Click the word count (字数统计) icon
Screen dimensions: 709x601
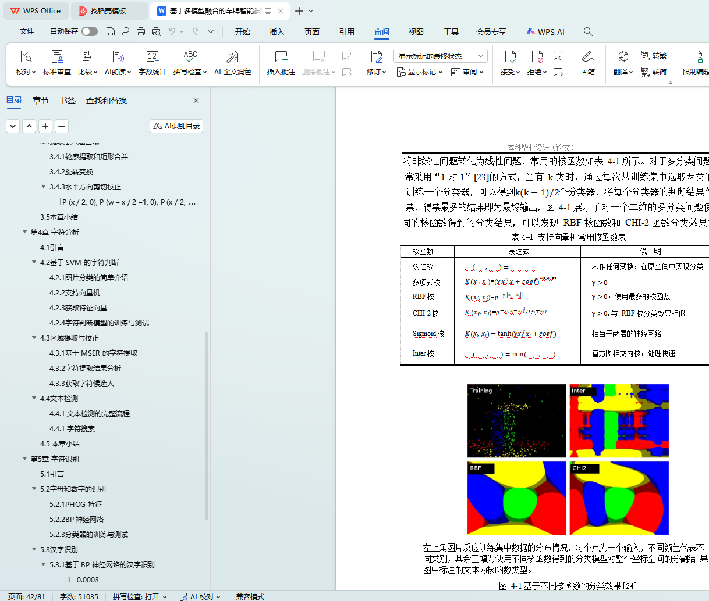152,62
